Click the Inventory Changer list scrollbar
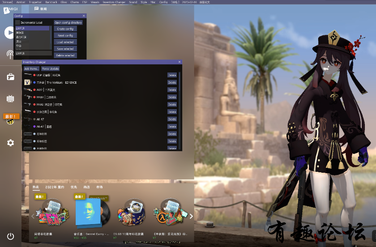 pyautogui.click(x=179, y=81)
